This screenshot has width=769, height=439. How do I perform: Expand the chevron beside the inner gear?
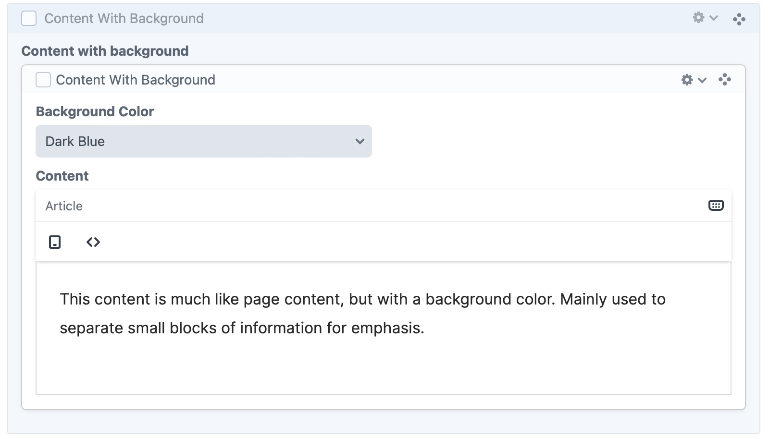click(702, 80)
